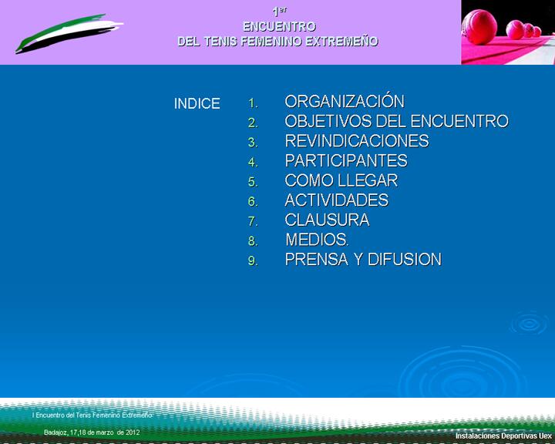Click the PARTICIPANTES list item
Image resolution: width=555 pixels, height=444 pixels.
coord(345,161)
